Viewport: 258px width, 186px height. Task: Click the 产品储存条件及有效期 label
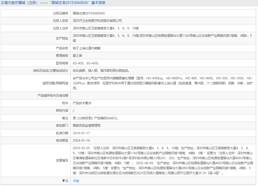tap(53, 96)
